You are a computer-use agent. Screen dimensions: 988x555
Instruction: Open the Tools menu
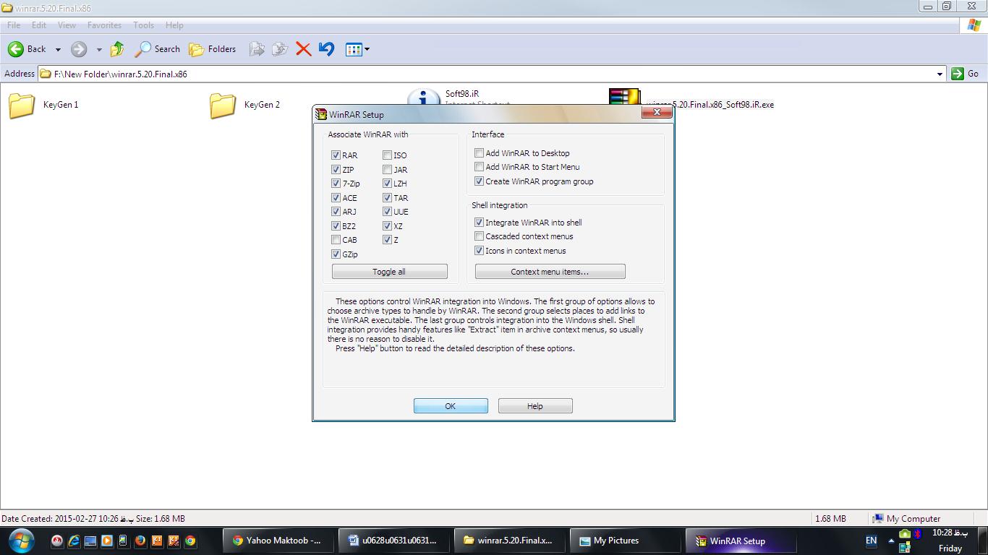pyautogui.click(x=143, y=25)
